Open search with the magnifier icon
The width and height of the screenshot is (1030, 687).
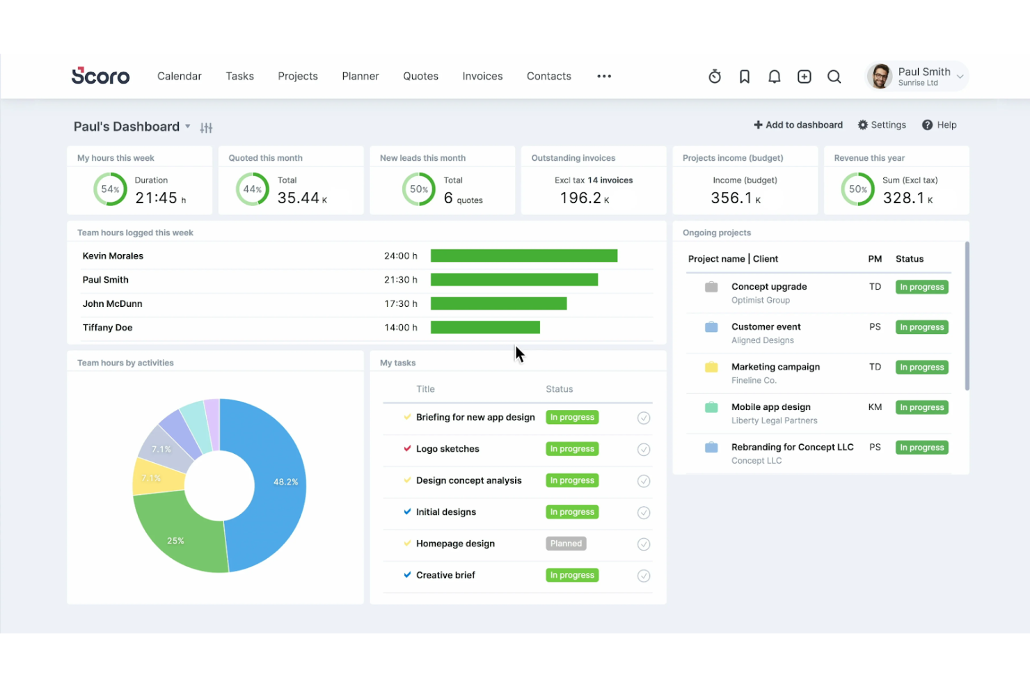834,76
